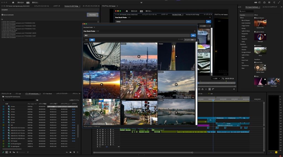Open the ビン: FSF-tutorial.prproj panel menu
The height and width of the screenshot is (157, 283).
40,94
